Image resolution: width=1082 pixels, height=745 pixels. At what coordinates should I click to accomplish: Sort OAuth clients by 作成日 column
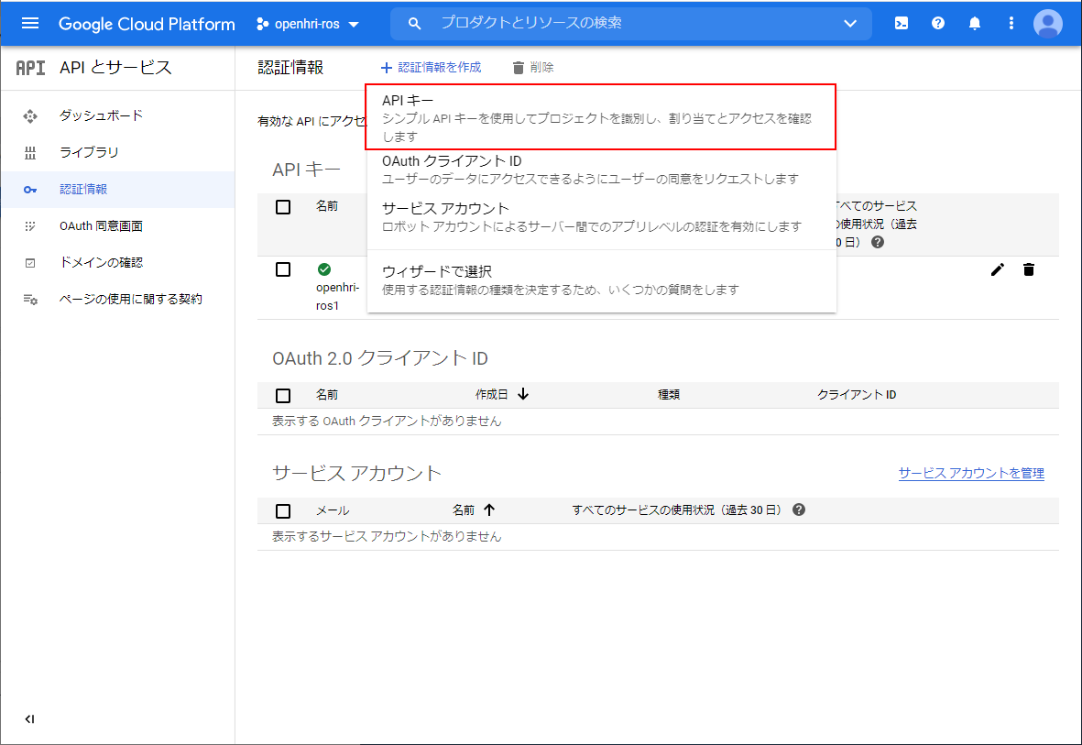491,394
